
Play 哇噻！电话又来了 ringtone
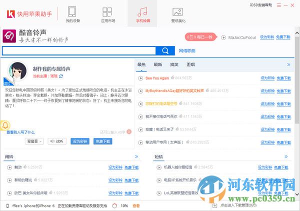click(140, 129)
